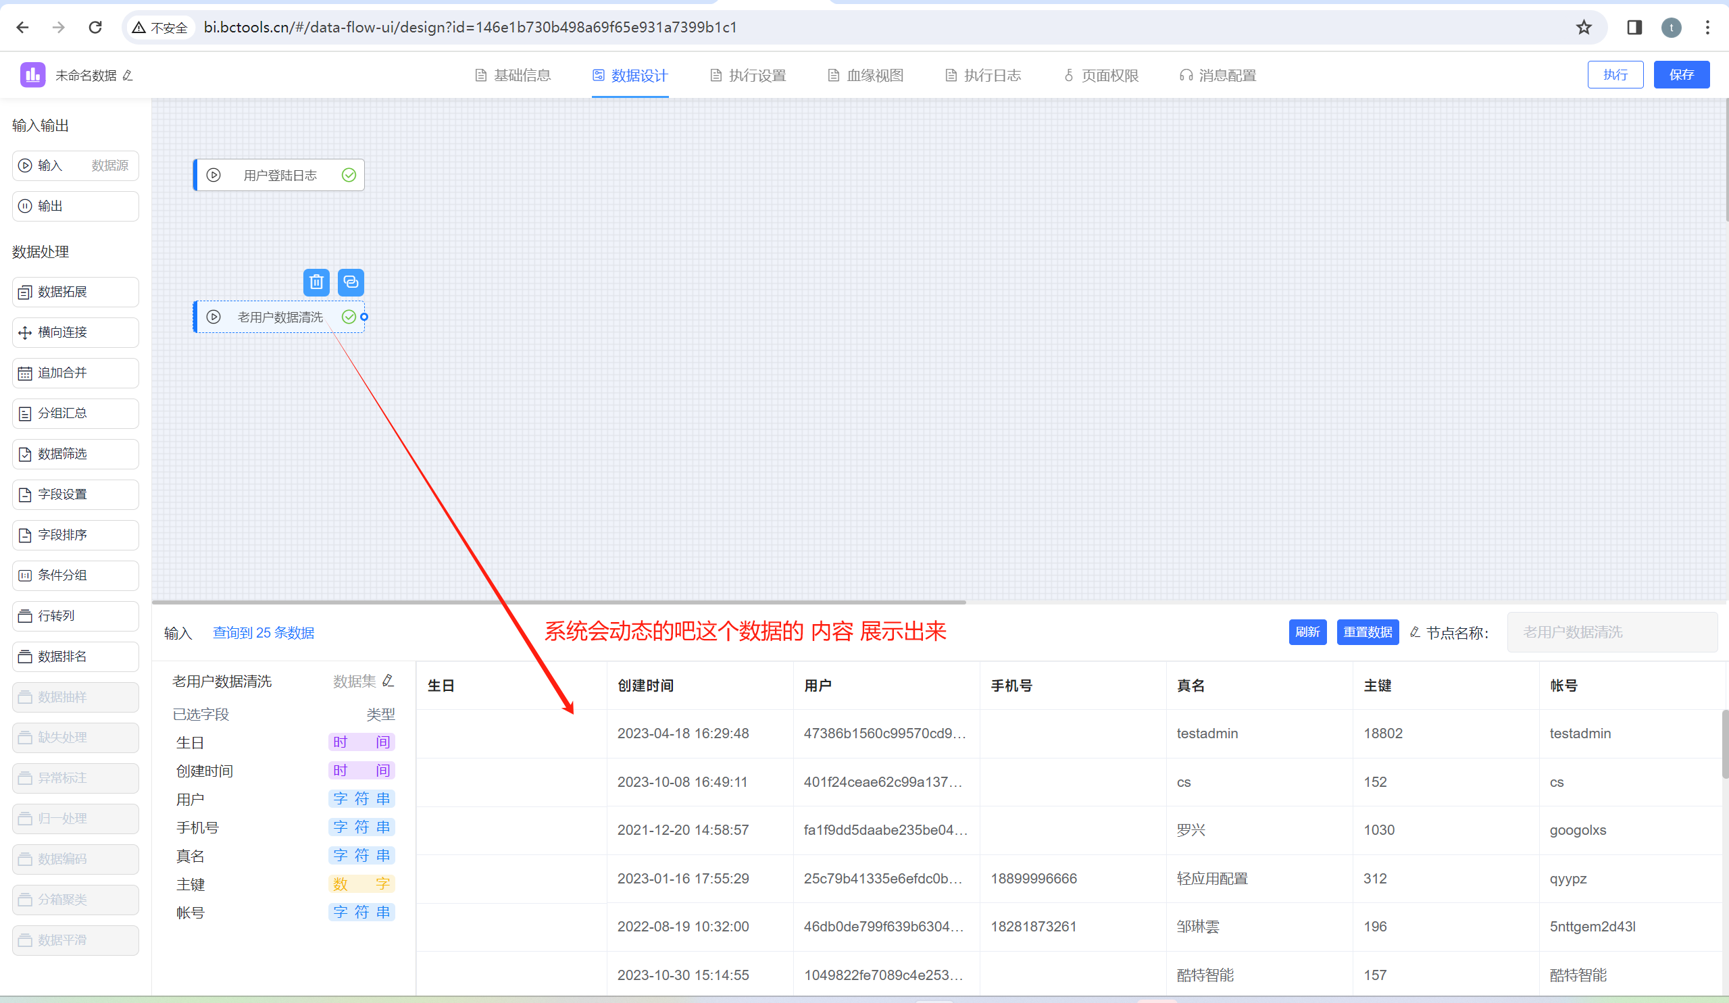The image size is (1729, 1003).
Task: Click the green status check on 老用户数据清洗
Action: tap(348, 316)
